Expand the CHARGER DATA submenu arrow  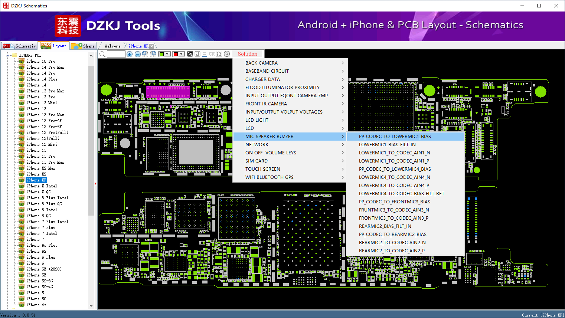point(343,79)
